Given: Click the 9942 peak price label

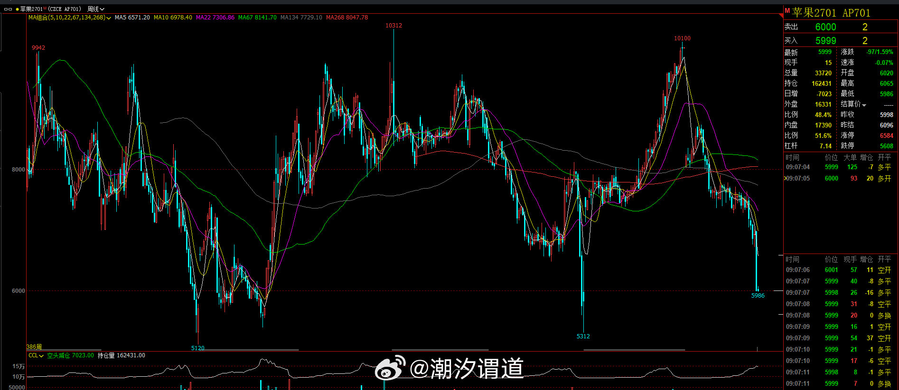Looking at the screenshot, I should tap(38, 48).
